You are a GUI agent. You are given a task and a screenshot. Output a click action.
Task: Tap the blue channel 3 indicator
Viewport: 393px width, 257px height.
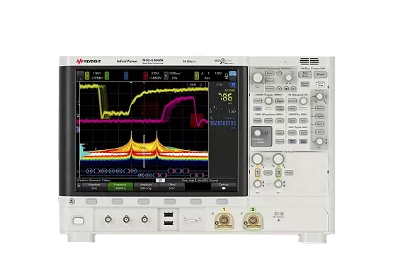point(126,76)
